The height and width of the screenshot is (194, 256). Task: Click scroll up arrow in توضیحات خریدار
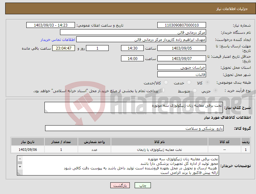click(x=20, y=159)
